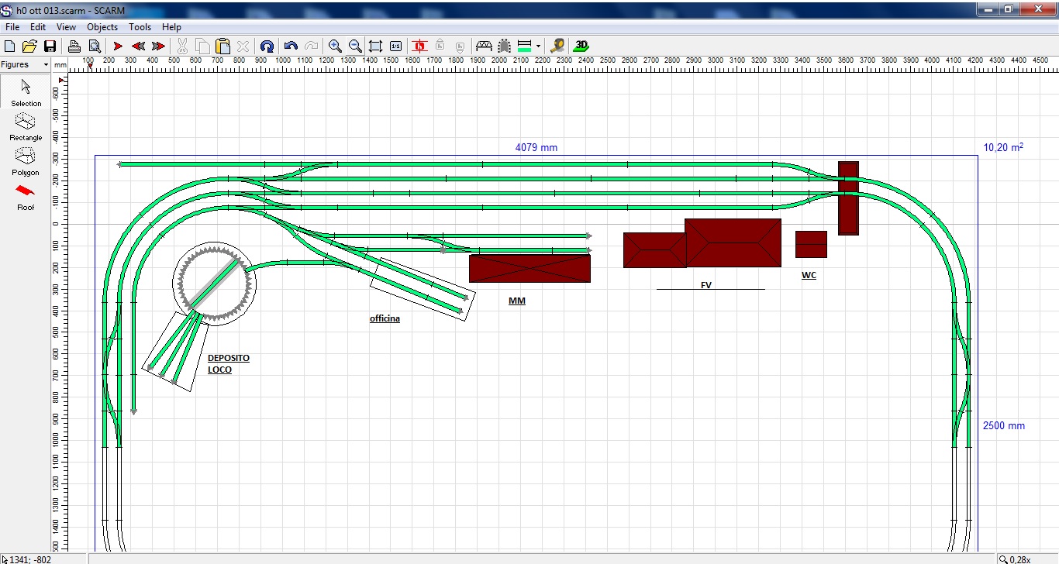Choose the Polygon figure tool

click(x=26, y=162)
